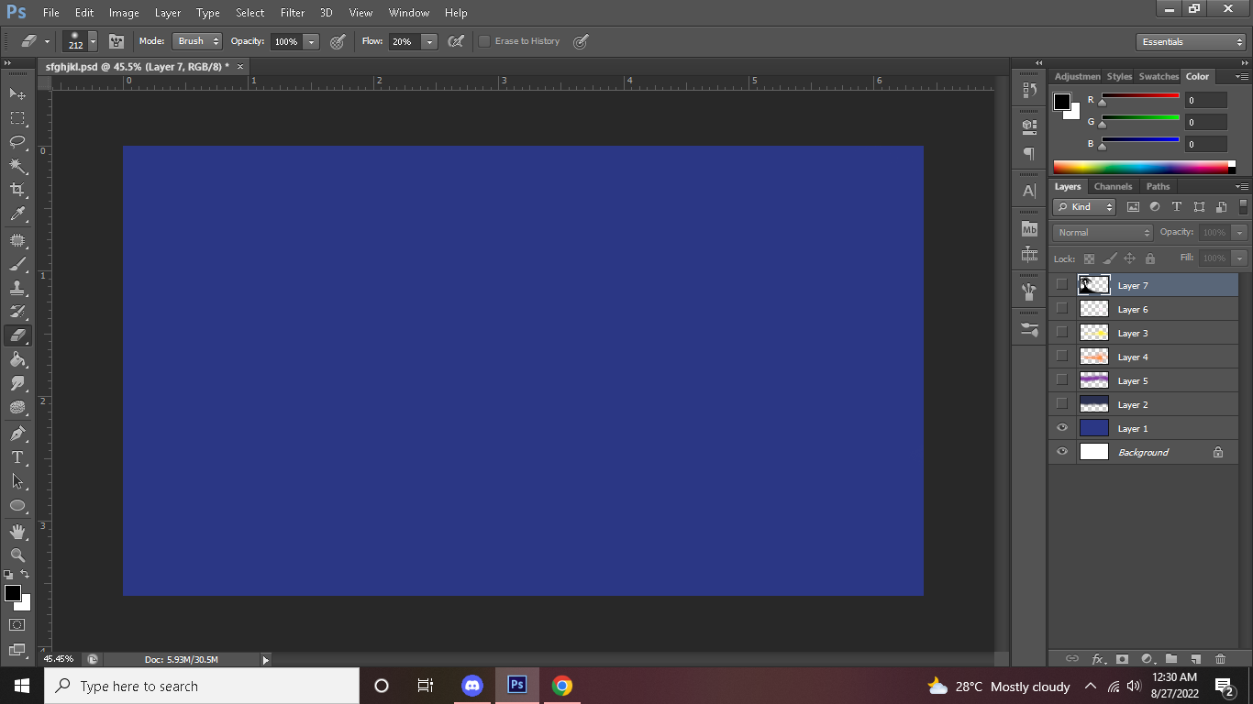Select the Ellipse shape tool
The image size is (1253, 704).
coord(17,505)
